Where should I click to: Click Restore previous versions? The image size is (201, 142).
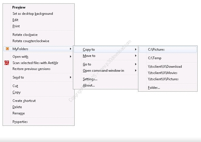tap(31, 69)
